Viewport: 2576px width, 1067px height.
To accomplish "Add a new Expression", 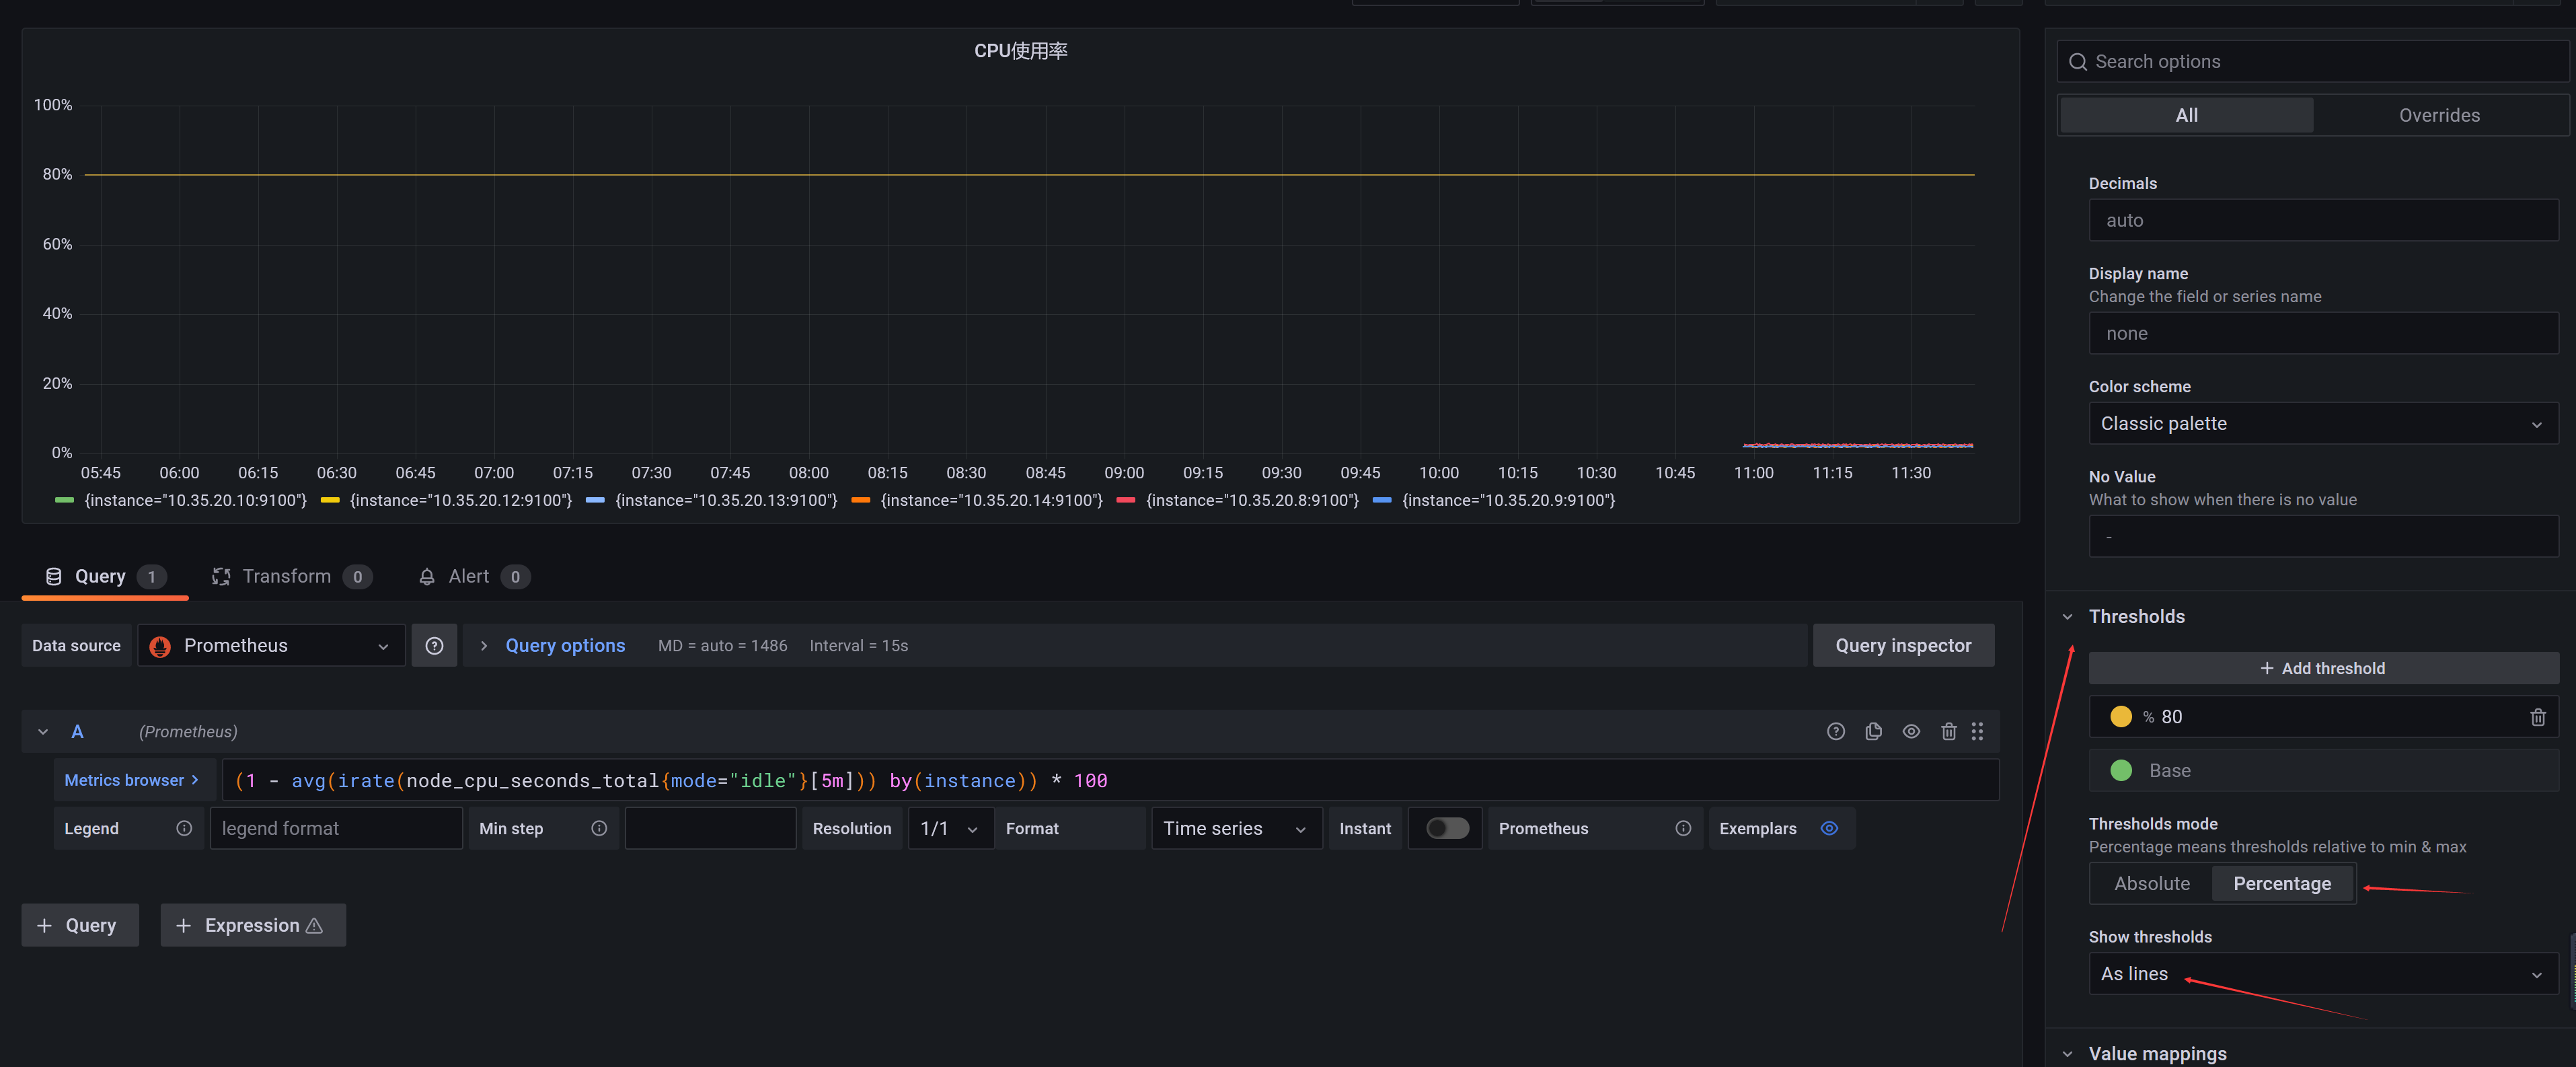I will (x=253, y=925).
